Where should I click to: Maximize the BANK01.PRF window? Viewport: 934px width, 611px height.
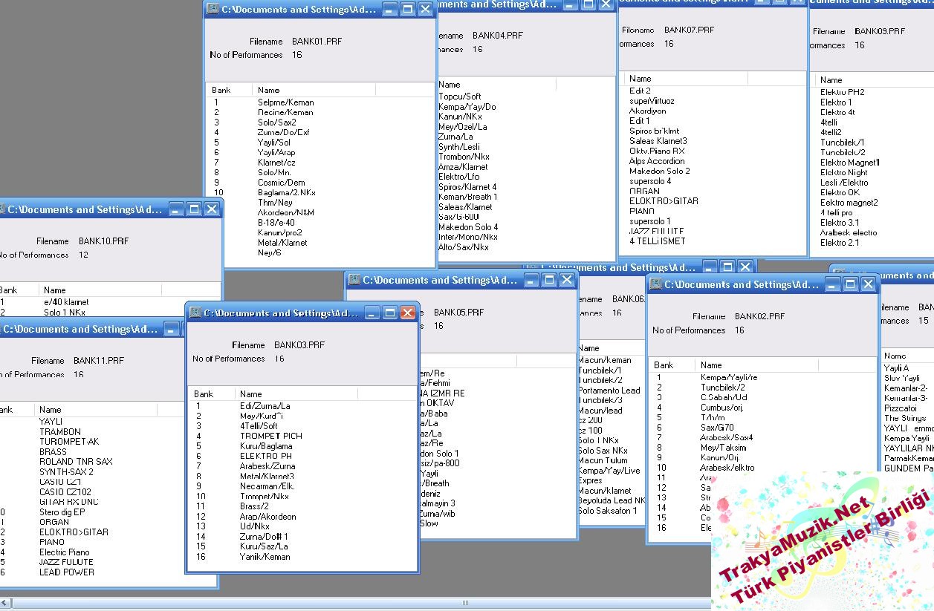407,10
